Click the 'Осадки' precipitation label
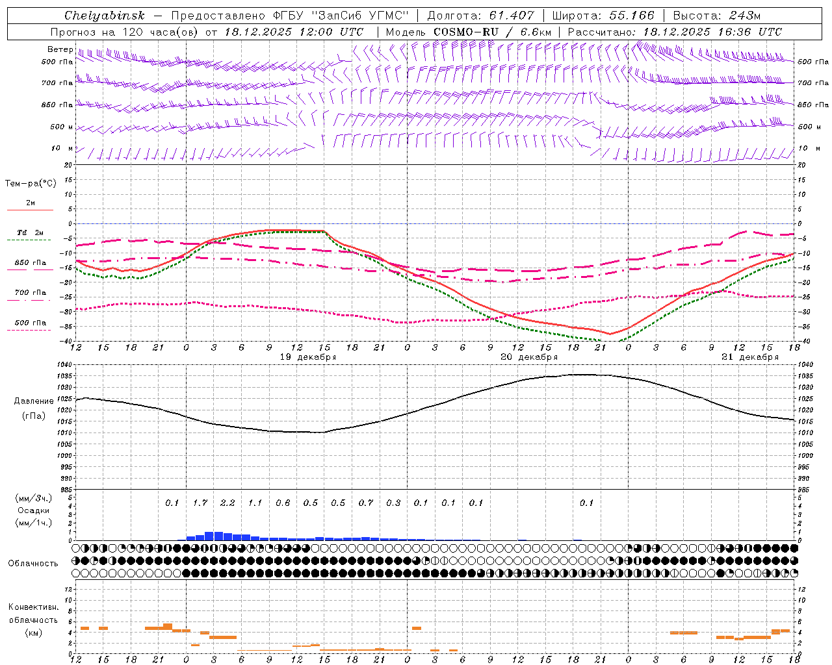Screen dimensions: 832x665 [34, 510]
